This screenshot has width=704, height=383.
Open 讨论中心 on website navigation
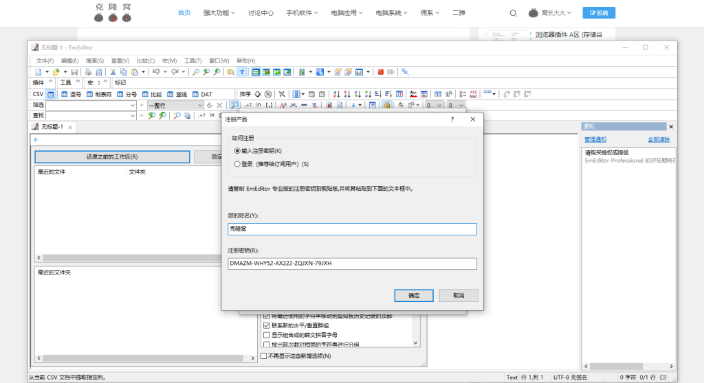(x=261, y=13)
